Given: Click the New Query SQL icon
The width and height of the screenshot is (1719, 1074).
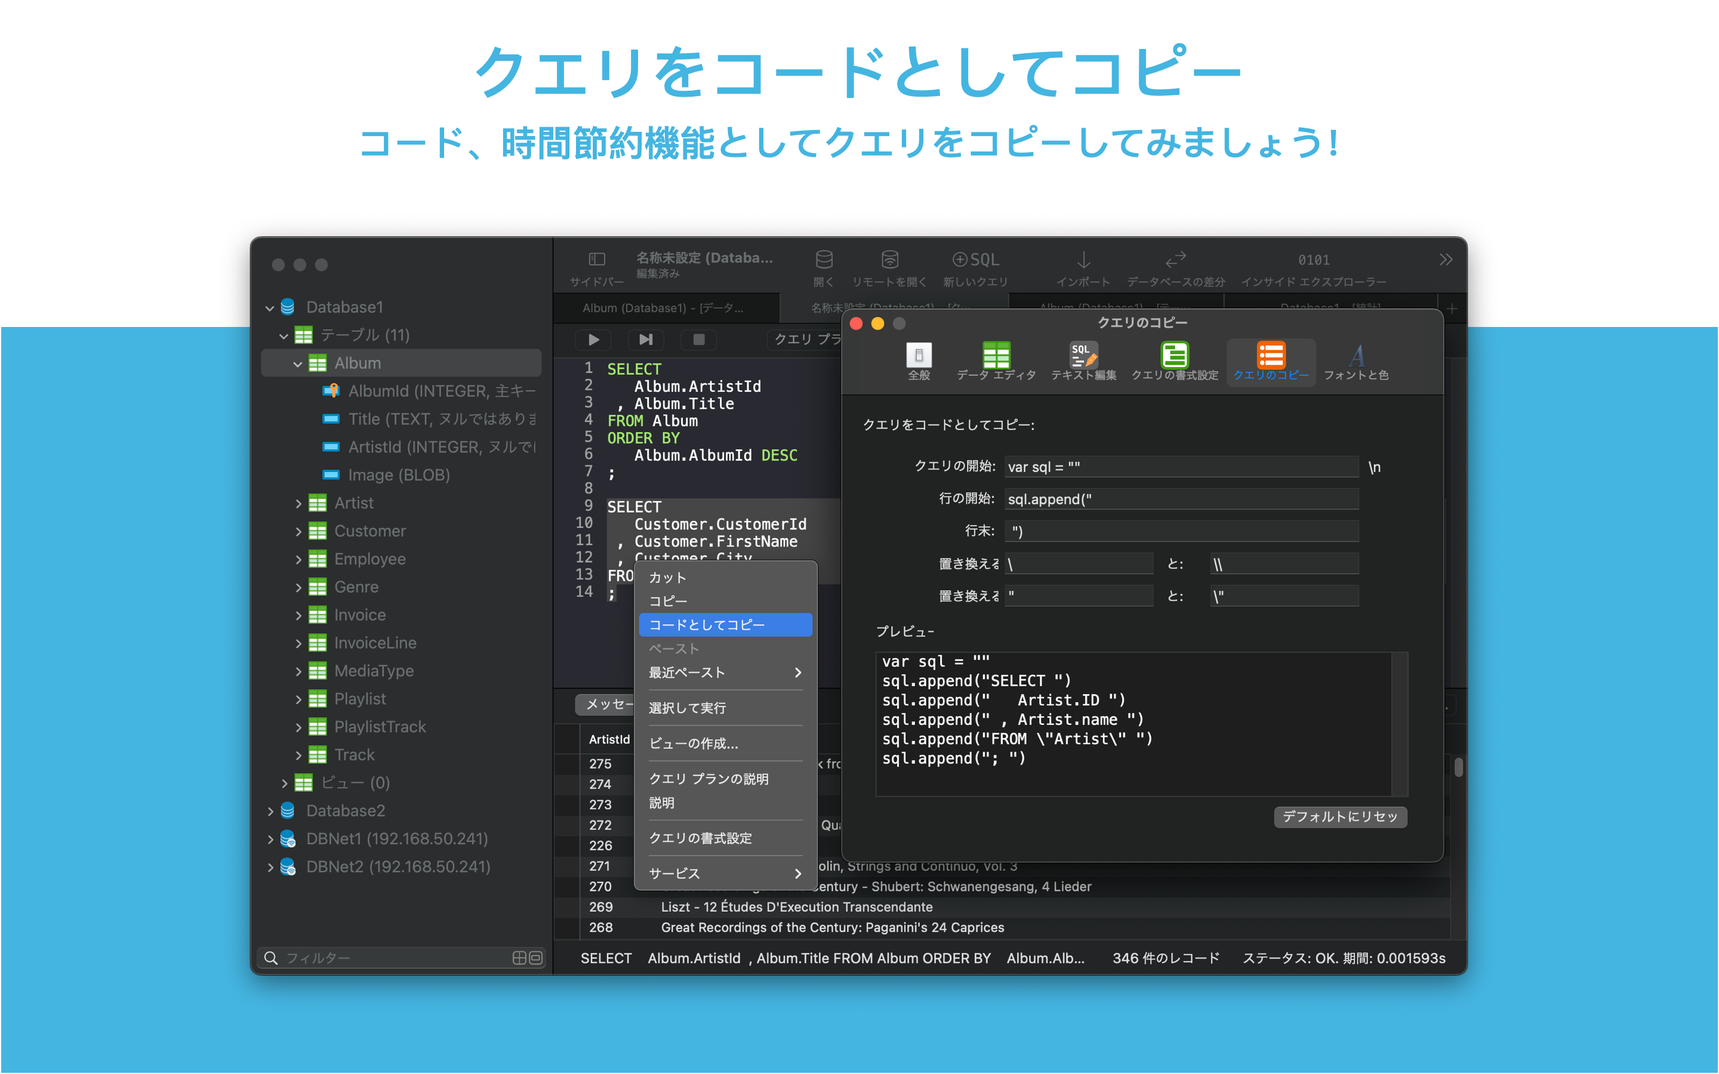Looking at the screenshot, I should (975, 260).
